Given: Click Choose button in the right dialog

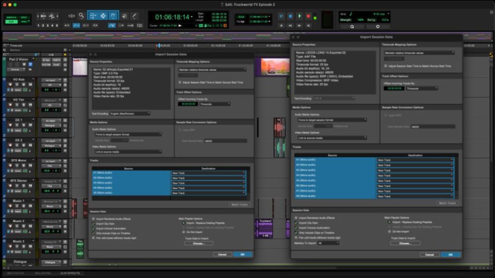Looking at the screenshot, I should click(x=405, y=243).
